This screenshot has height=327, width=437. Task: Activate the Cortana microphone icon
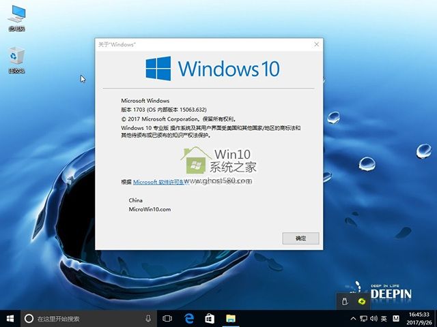[148, 319]
